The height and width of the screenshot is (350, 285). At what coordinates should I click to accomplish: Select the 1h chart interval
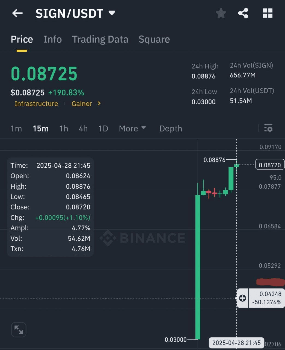coord(64,129)
